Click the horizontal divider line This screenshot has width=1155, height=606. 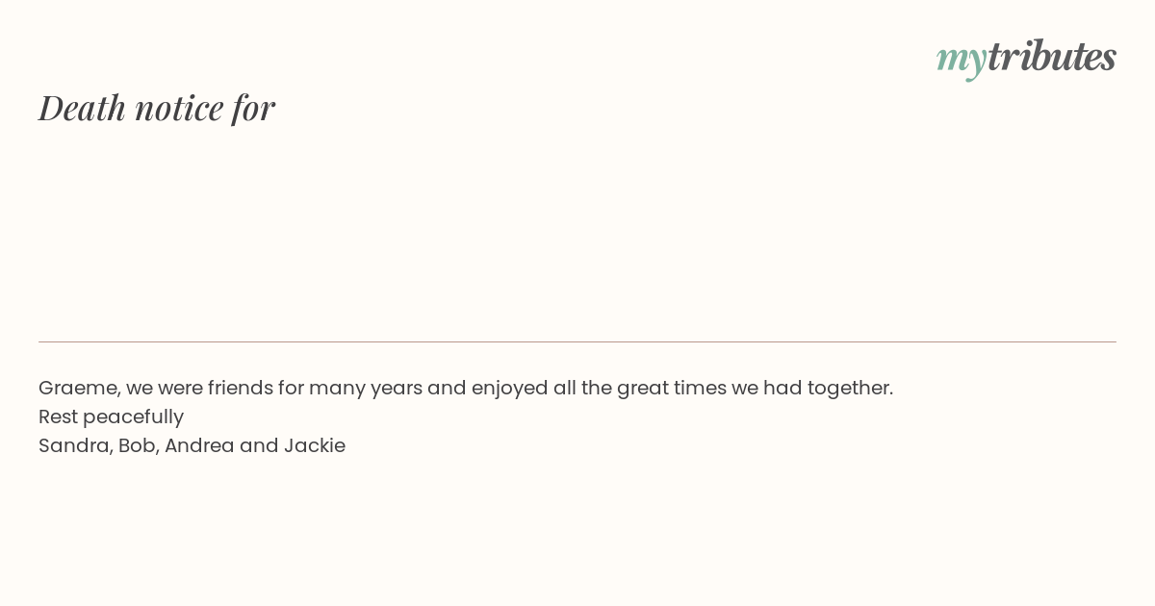click(577, 341)
